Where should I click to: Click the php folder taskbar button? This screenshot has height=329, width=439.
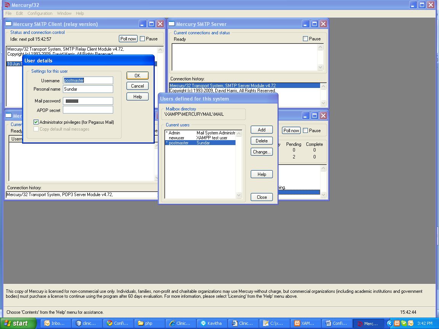[x=149, y=324]
